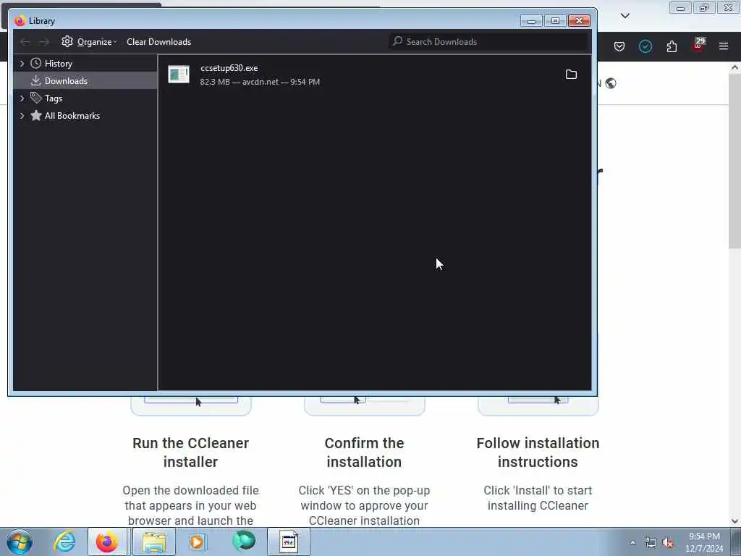This screenshot has width=741, height=556.
Task: Click the Firefox taskbar button
Action: pyautogui.click(x=107, y=542)
